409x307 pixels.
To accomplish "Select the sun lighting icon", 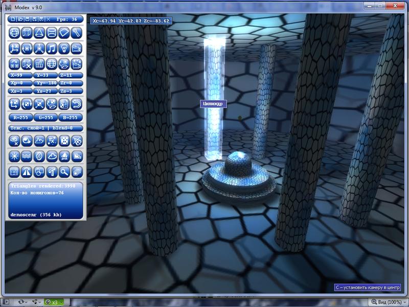I will (x=14, y=156).
